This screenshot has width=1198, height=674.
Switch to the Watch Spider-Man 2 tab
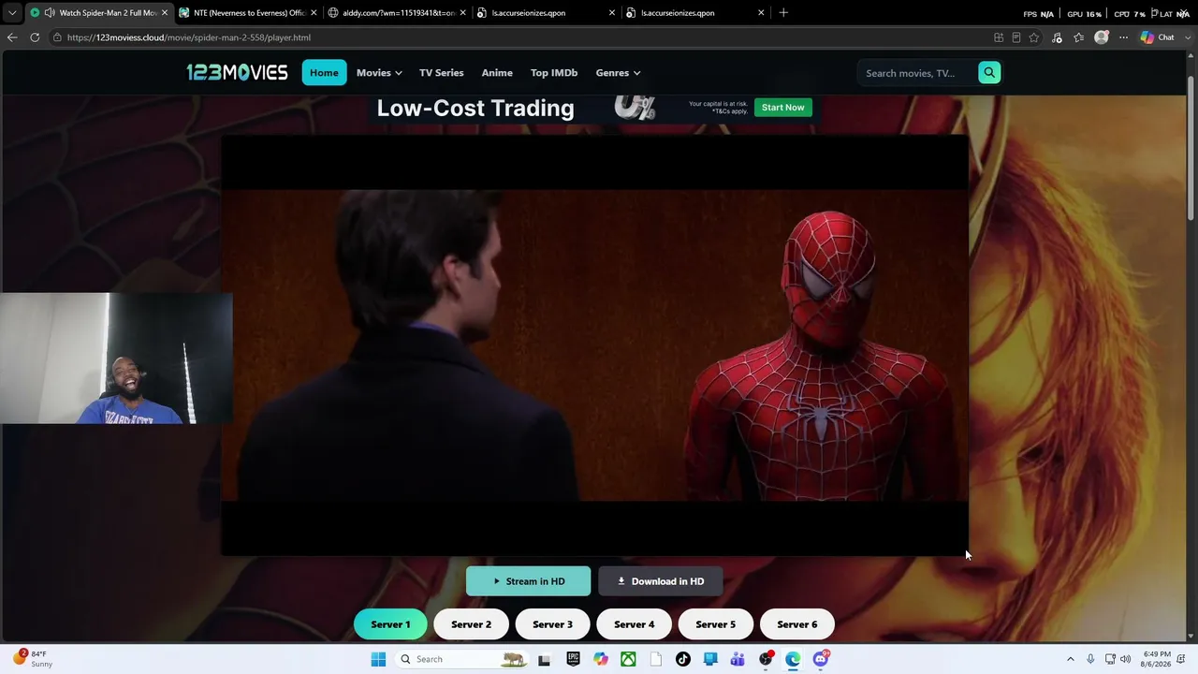98,13
